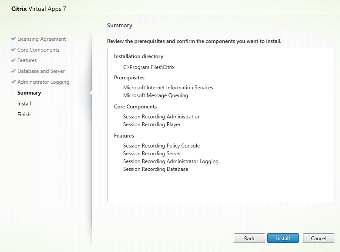340x252 pixels.
Task: Go Back to previous step
Action: [x=249, y=238]
